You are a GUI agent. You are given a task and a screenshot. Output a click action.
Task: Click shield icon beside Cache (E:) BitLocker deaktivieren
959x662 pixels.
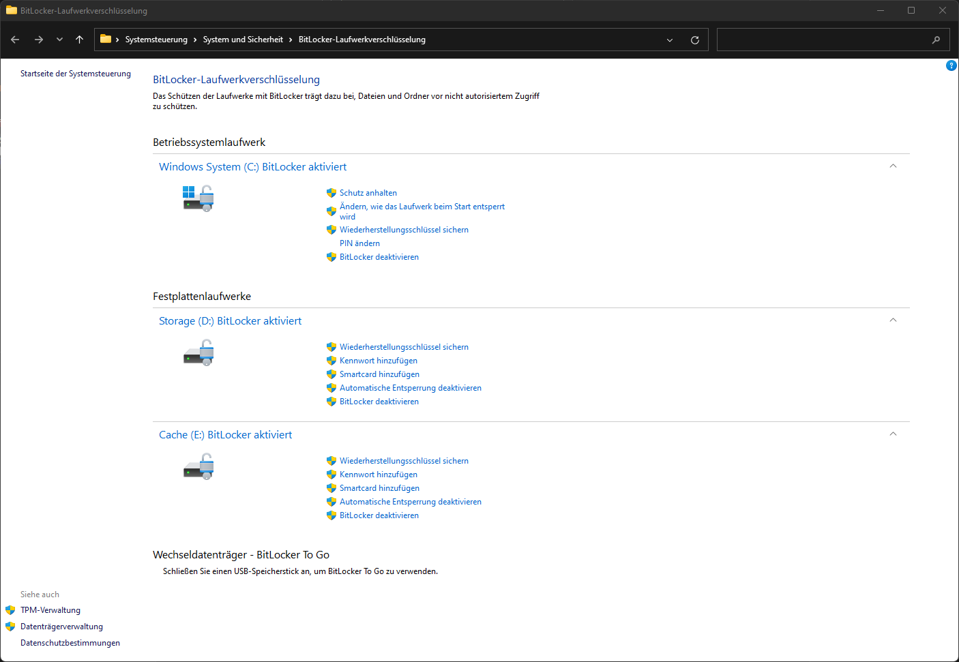331,515
